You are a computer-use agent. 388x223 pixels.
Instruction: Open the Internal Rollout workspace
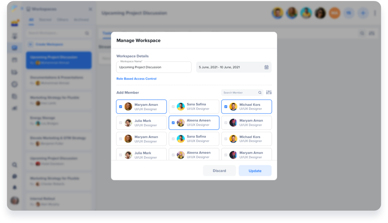pyautogui.click(x=59, y=201)
